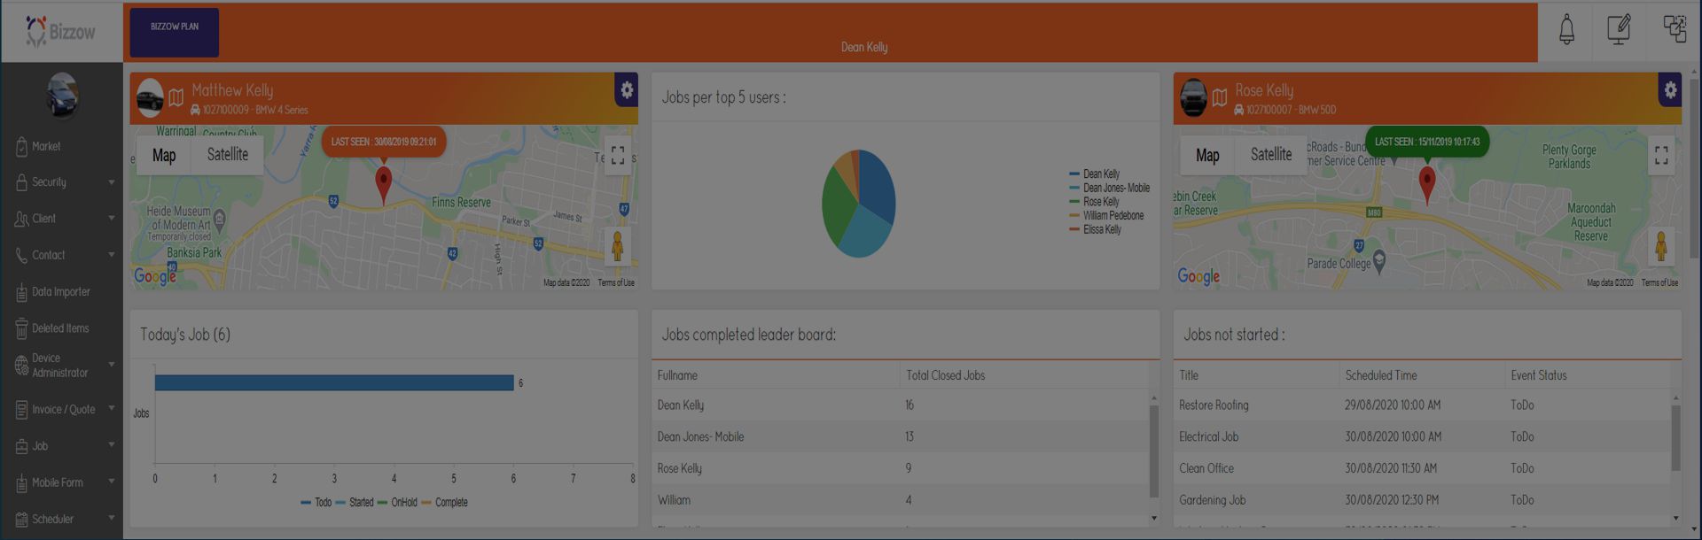Toggle Started series in Today's Job legend

pyautogui.click(x=355, y=503)
